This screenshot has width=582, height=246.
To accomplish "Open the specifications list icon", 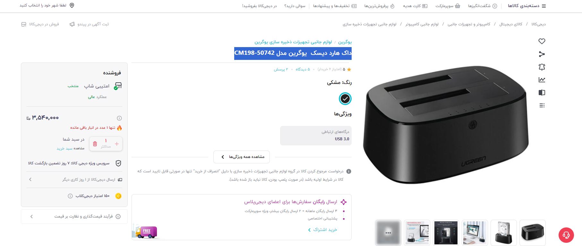I will tap(542, 105).
